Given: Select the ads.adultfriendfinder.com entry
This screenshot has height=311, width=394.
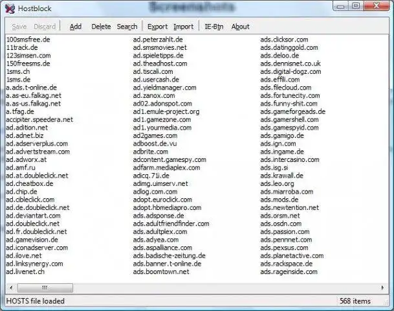Looking at the screenshot, I should pos(171,224).
